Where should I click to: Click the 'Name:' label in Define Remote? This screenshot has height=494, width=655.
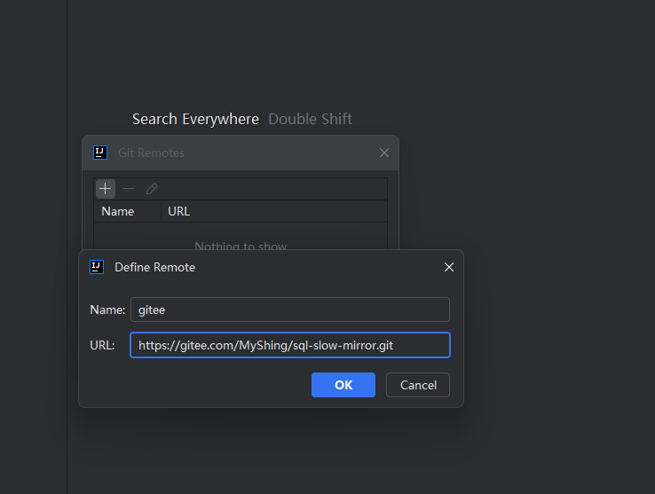[x=107, y=310]
